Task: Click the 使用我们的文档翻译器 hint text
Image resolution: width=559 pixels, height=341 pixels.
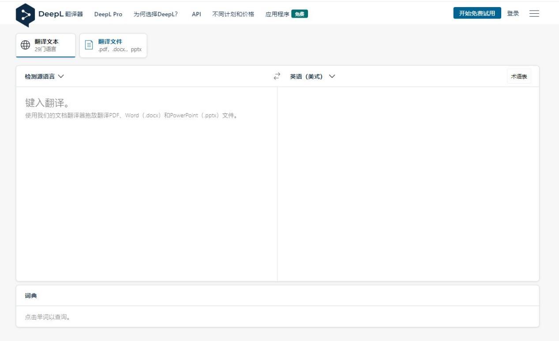Action: 131,116
